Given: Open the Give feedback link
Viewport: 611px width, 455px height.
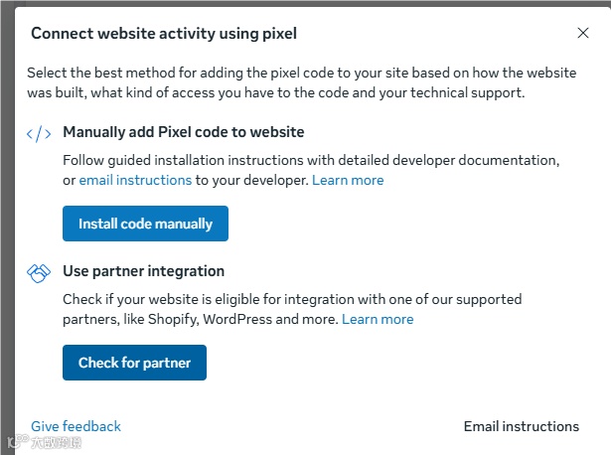Looking at the screenshot, I should (76, 426).
